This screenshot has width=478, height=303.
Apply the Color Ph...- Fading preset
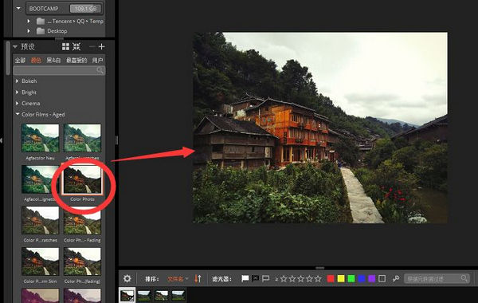pos(82,221)
